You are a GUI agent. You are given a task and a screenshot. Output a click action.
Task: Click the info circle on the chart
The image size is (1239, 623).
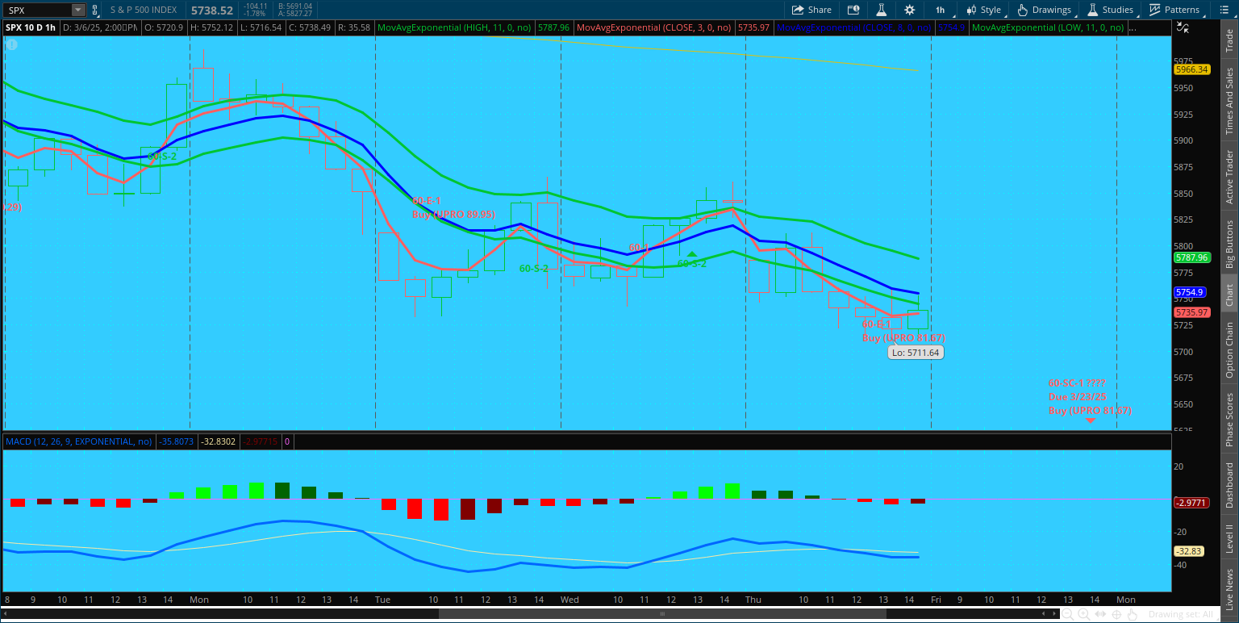(12, 44)
